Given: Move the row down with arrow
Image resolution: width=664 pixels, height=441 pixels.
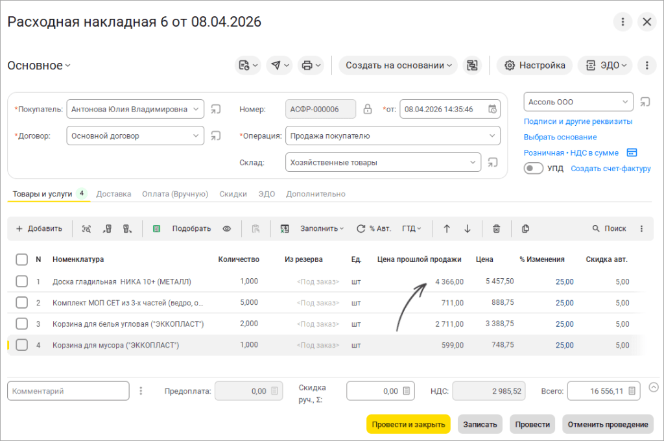Looking at the screenshot, I should [x=468, y=229].
